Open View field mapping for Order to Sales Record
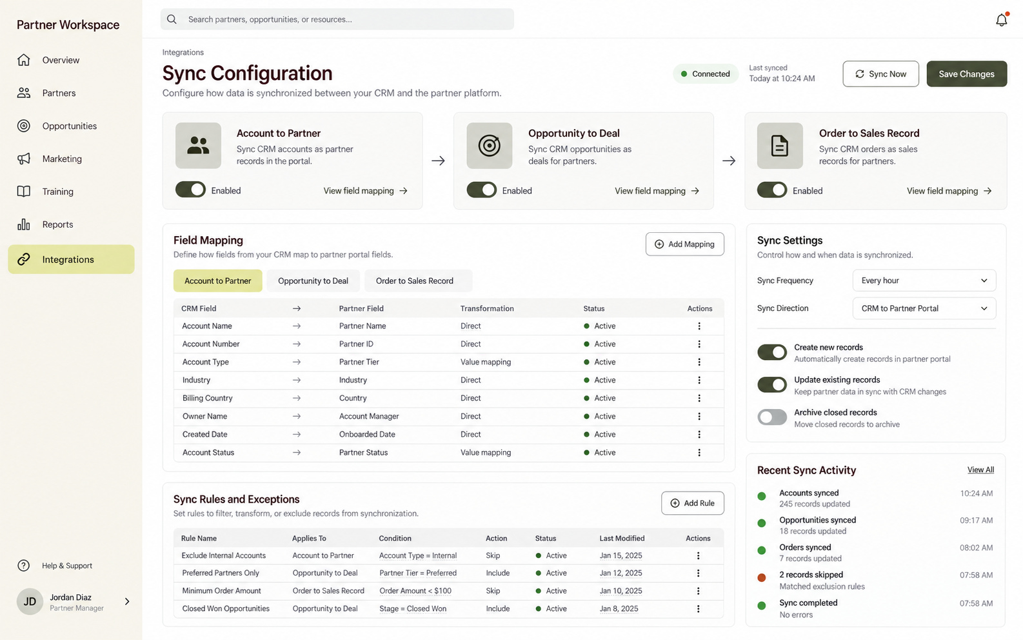Image resolution: width=1023 pixels, height=640 pixels. pos(949,191)
